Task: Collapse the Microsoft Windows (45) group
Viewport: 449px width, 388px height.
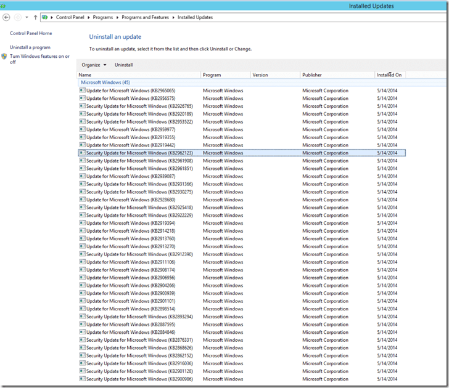Action: pyautogui.click(x=105, y=82)
